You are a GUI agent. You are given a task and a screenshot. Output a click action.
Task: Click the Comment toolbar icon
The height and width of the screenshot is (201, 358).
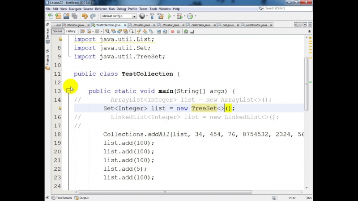[x=186, y=31]
